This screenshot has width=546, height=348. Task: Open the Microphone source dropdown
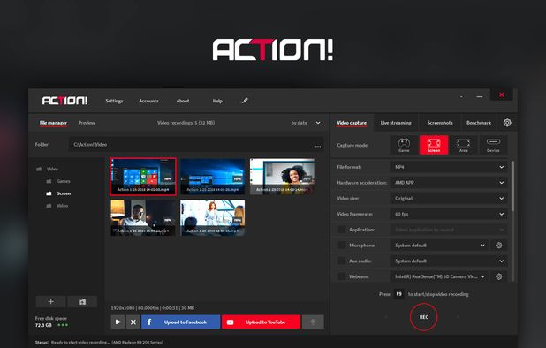[x=439, y=246]
